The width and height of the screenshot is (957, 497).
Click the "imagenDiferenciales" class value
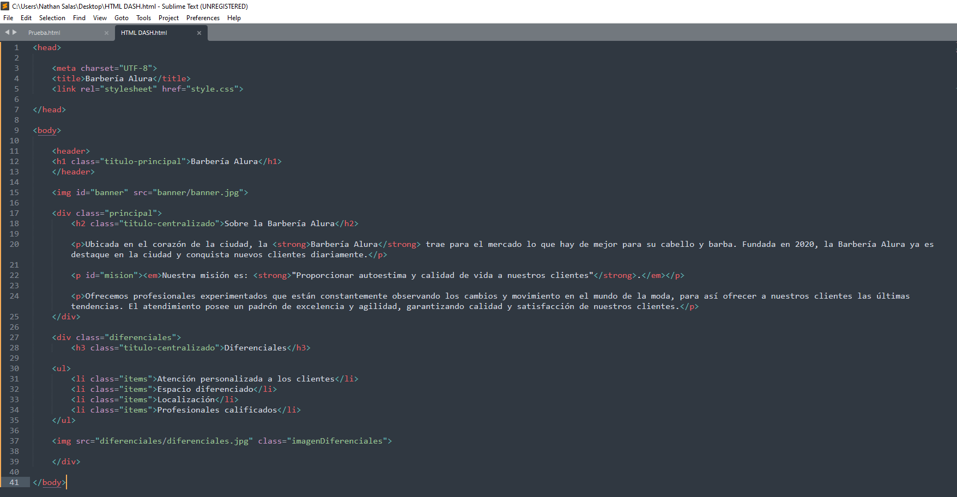coord(337,441)
